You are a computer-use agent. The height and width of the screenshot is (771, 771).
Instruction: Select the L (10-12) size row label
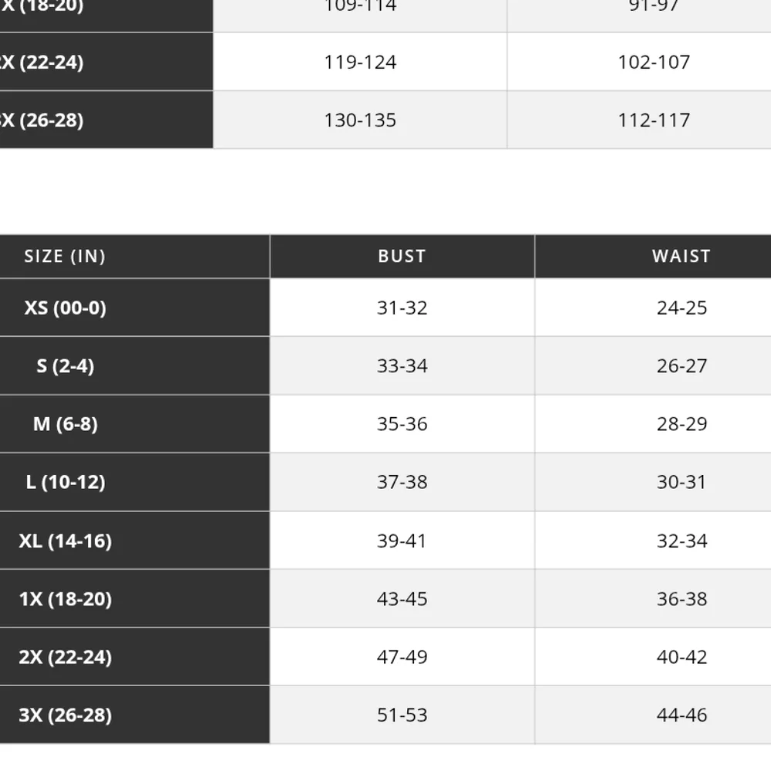[66, 482]
